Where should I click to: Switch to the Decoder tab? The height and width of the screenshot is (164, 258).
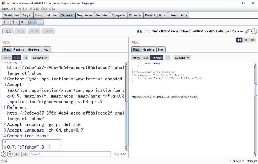coord(102,15)
